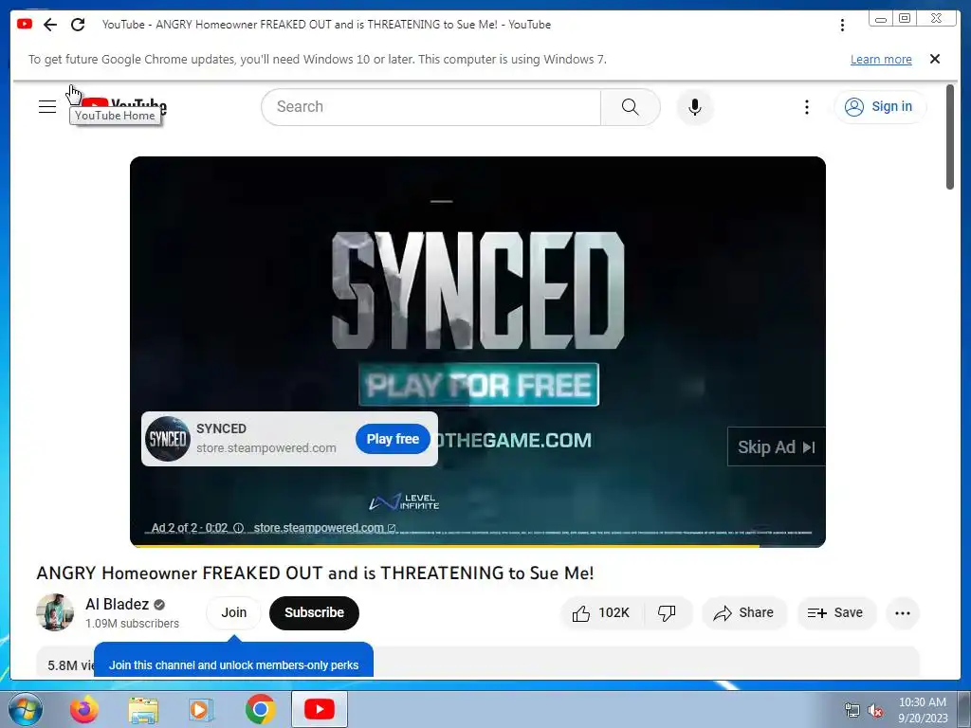Go back with the browser back arrow

[50, 25]
